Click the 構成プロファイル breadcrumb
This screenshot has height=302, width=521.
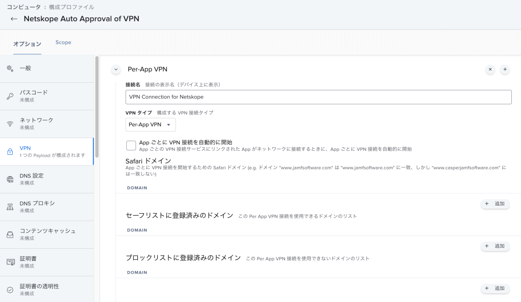[71, 7]
